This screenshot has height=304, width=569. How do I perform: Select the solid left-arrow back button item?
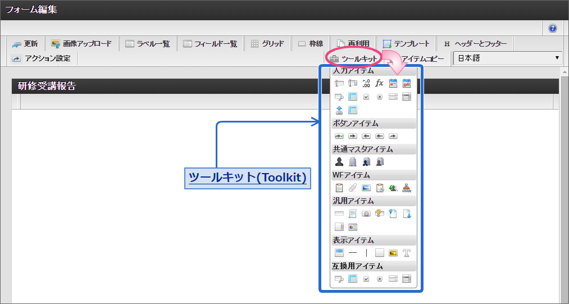[x=366, y=136]
